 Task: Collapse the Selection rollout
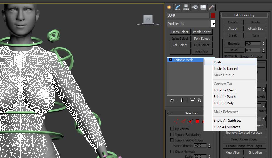click(x=171, y=113)
